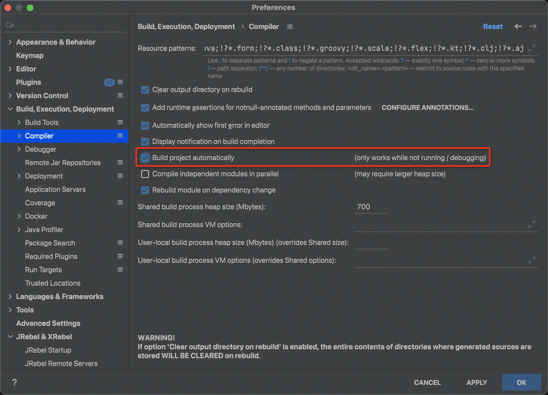Go back with the left arrow

click(x=518, y=26)
